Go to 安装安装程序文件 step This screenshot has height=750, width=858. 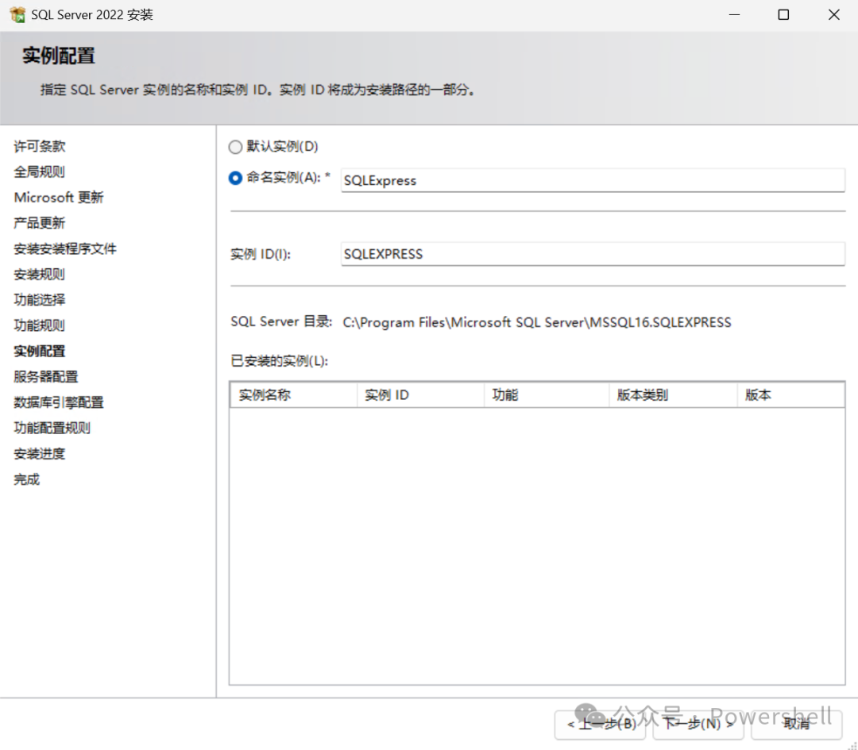[x=65, y=248]
